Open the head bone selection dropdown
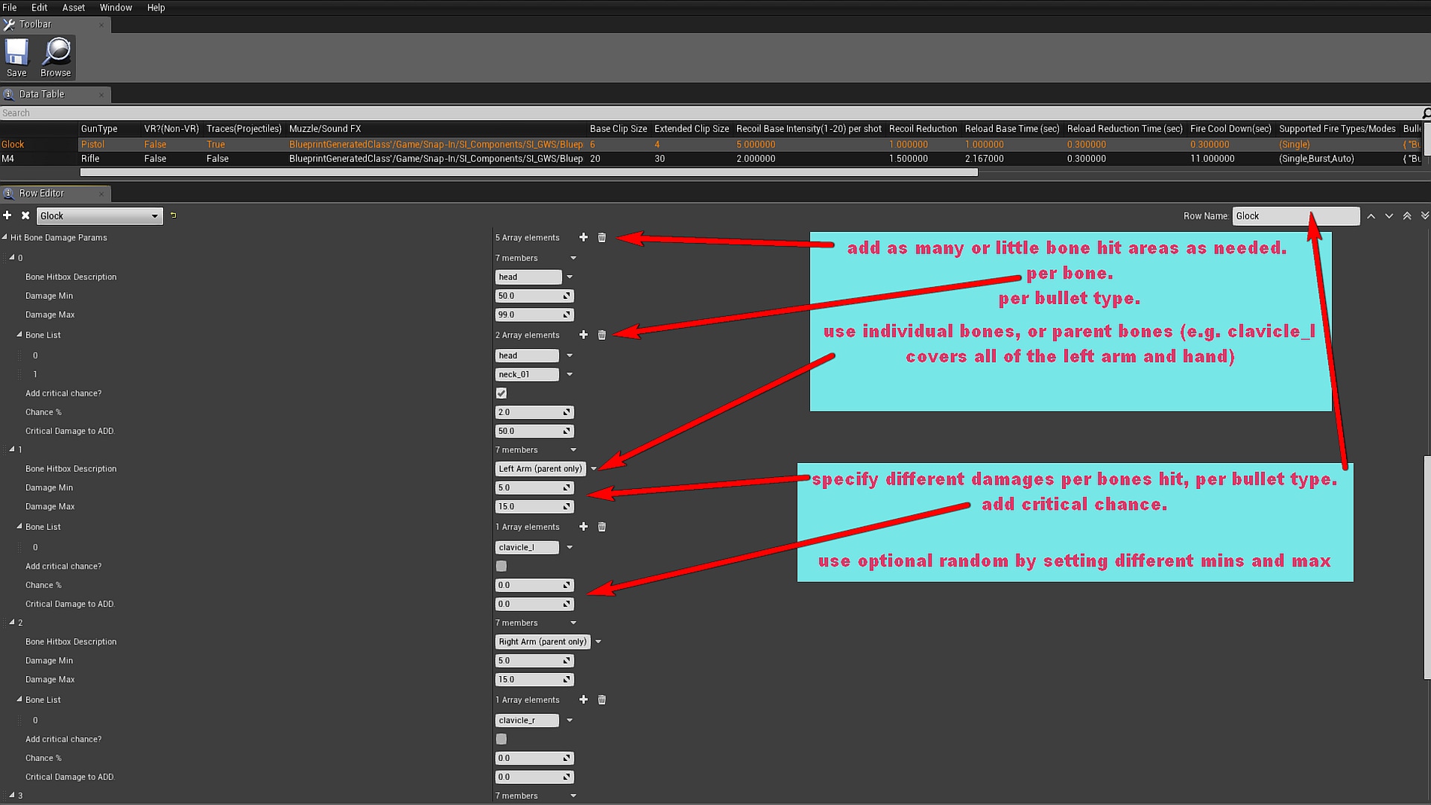The image size is (1431, 805). (569, 356)
